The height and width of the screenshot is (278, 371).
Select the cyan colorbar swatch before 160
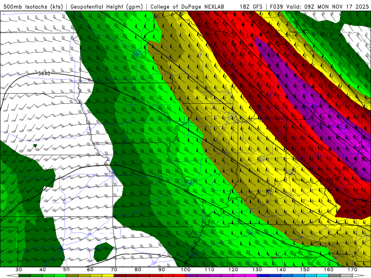point(322,276)
